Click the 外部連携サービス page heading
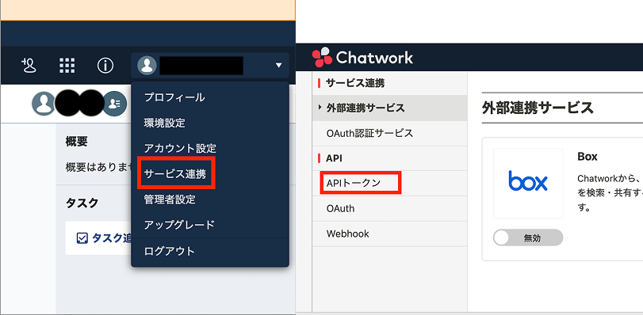The height and width of the screenshot is (315, 643). point(538,108)
